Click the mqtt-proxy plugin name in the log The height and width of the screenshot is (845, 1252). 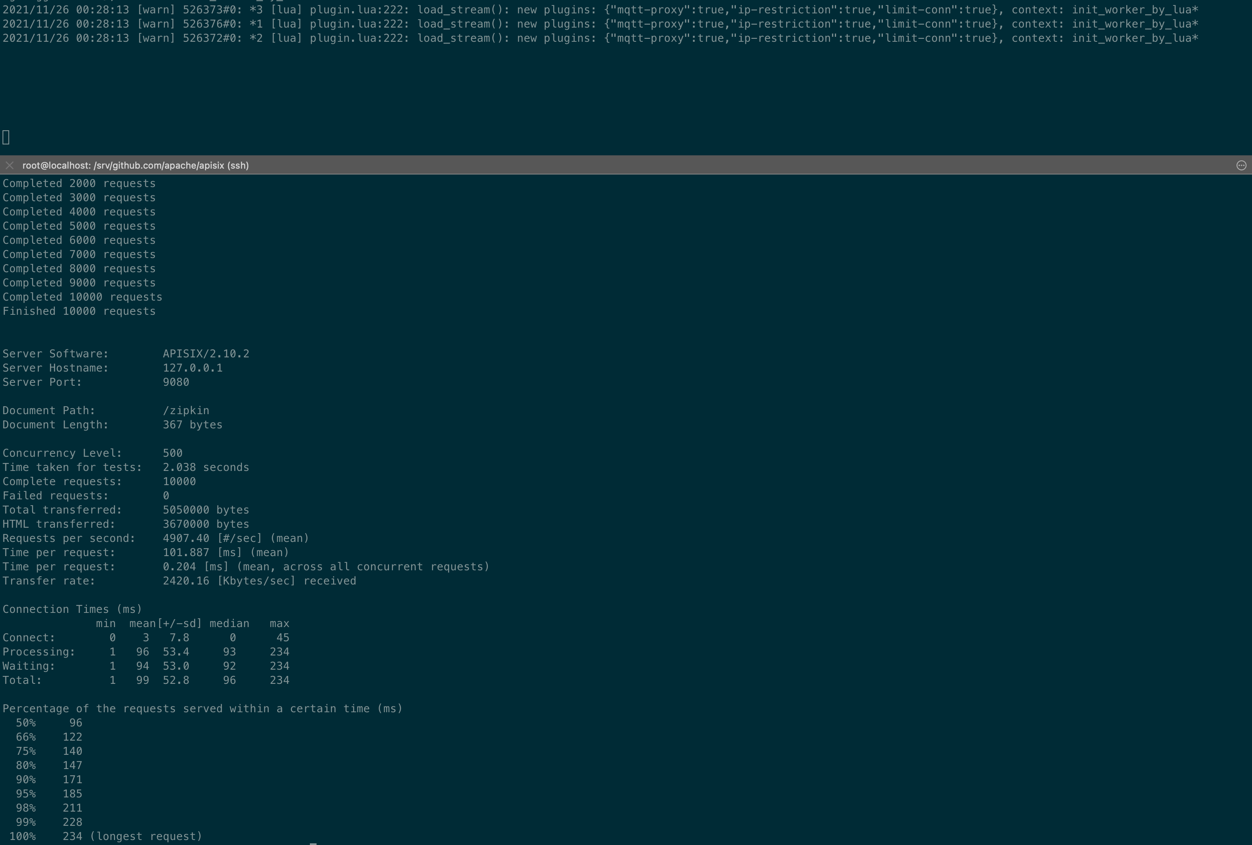[641, 9]
